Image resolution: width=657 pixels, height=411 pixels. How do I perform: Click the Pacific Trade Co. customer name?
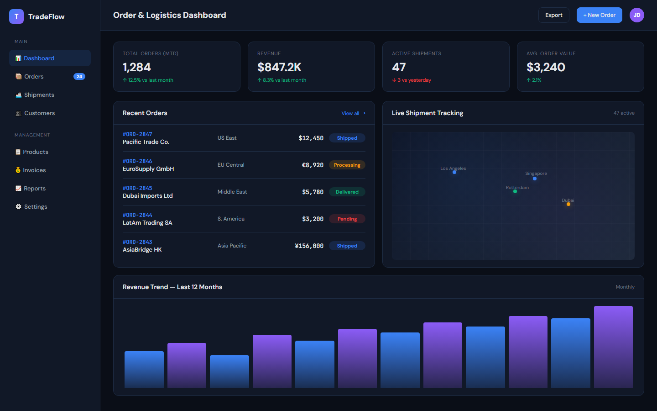(146, 142)
